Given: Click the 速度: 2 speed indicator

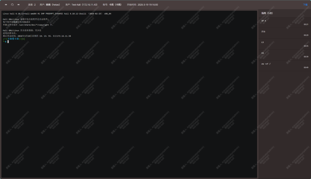Looking at the screenshot, I should [32, 5].
